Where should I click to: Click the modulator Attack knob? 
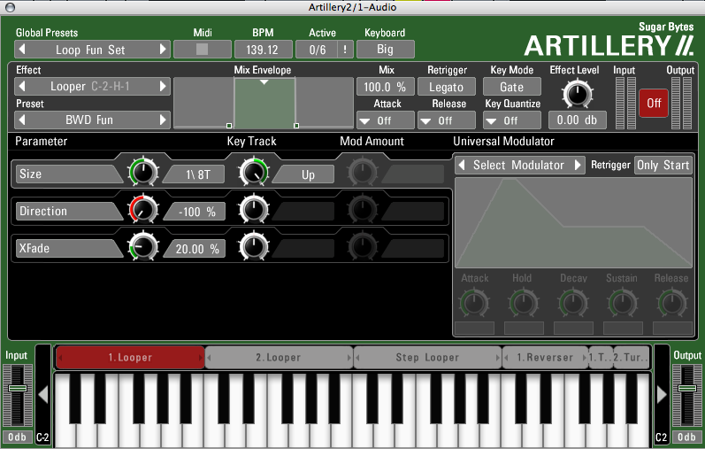click(x=474, y=304)
